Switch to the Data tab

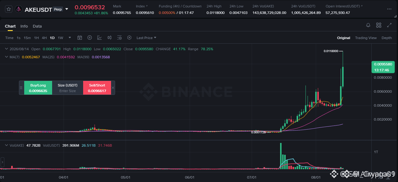pos(37,26)
